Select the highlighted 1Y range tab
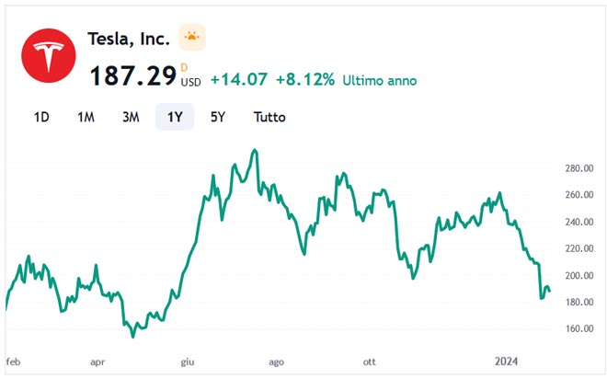Image resolution: width=607 pixels, height=379 pixels. [x=174, y=117]
